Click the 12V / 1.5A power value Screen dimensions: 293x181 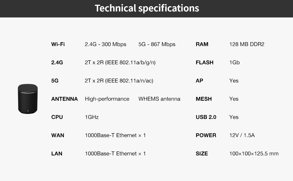coord(242,135)
